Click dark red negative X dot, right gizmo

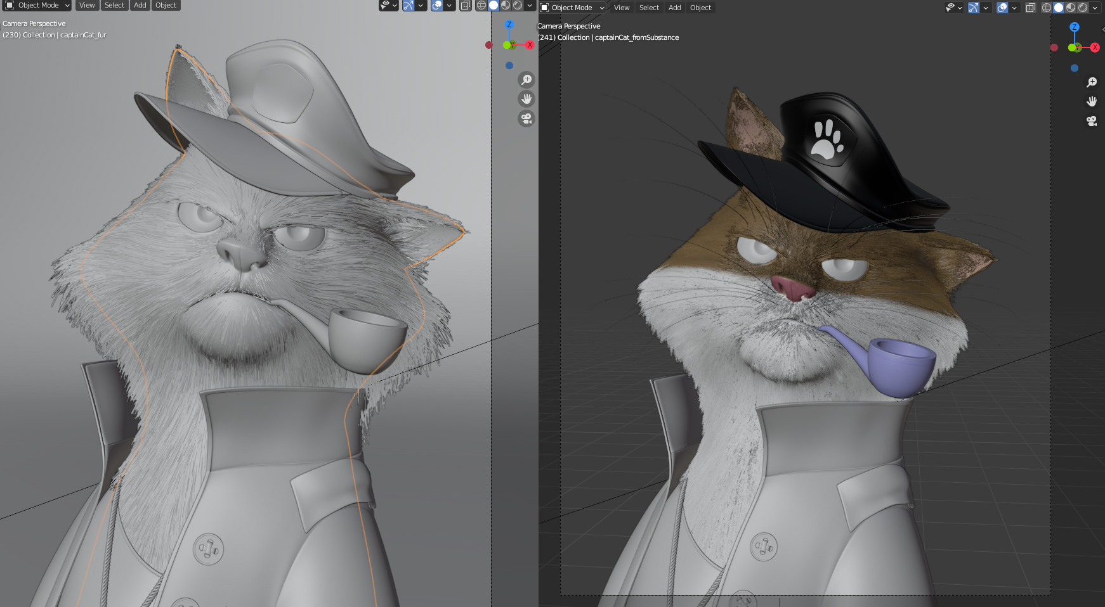pos(1054,48)
